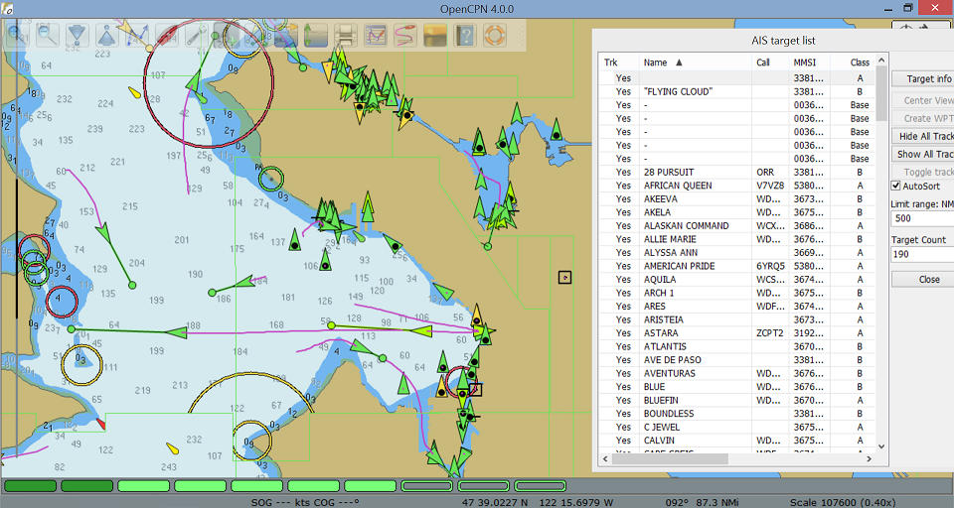This screenshot has height=508, width=954.
Task: Open the Route Manager squiggle icon
Action: pos(404,37)
